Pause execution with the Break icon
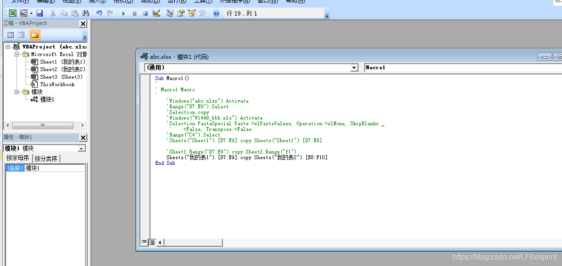 pyautogui.click(x=134, y=14)
